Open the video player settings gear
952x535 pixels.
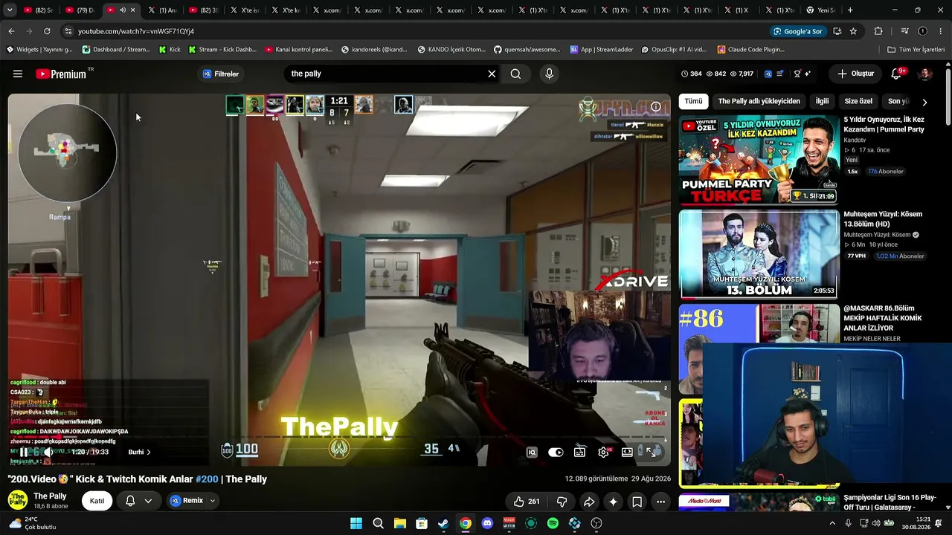pos(603,452)
